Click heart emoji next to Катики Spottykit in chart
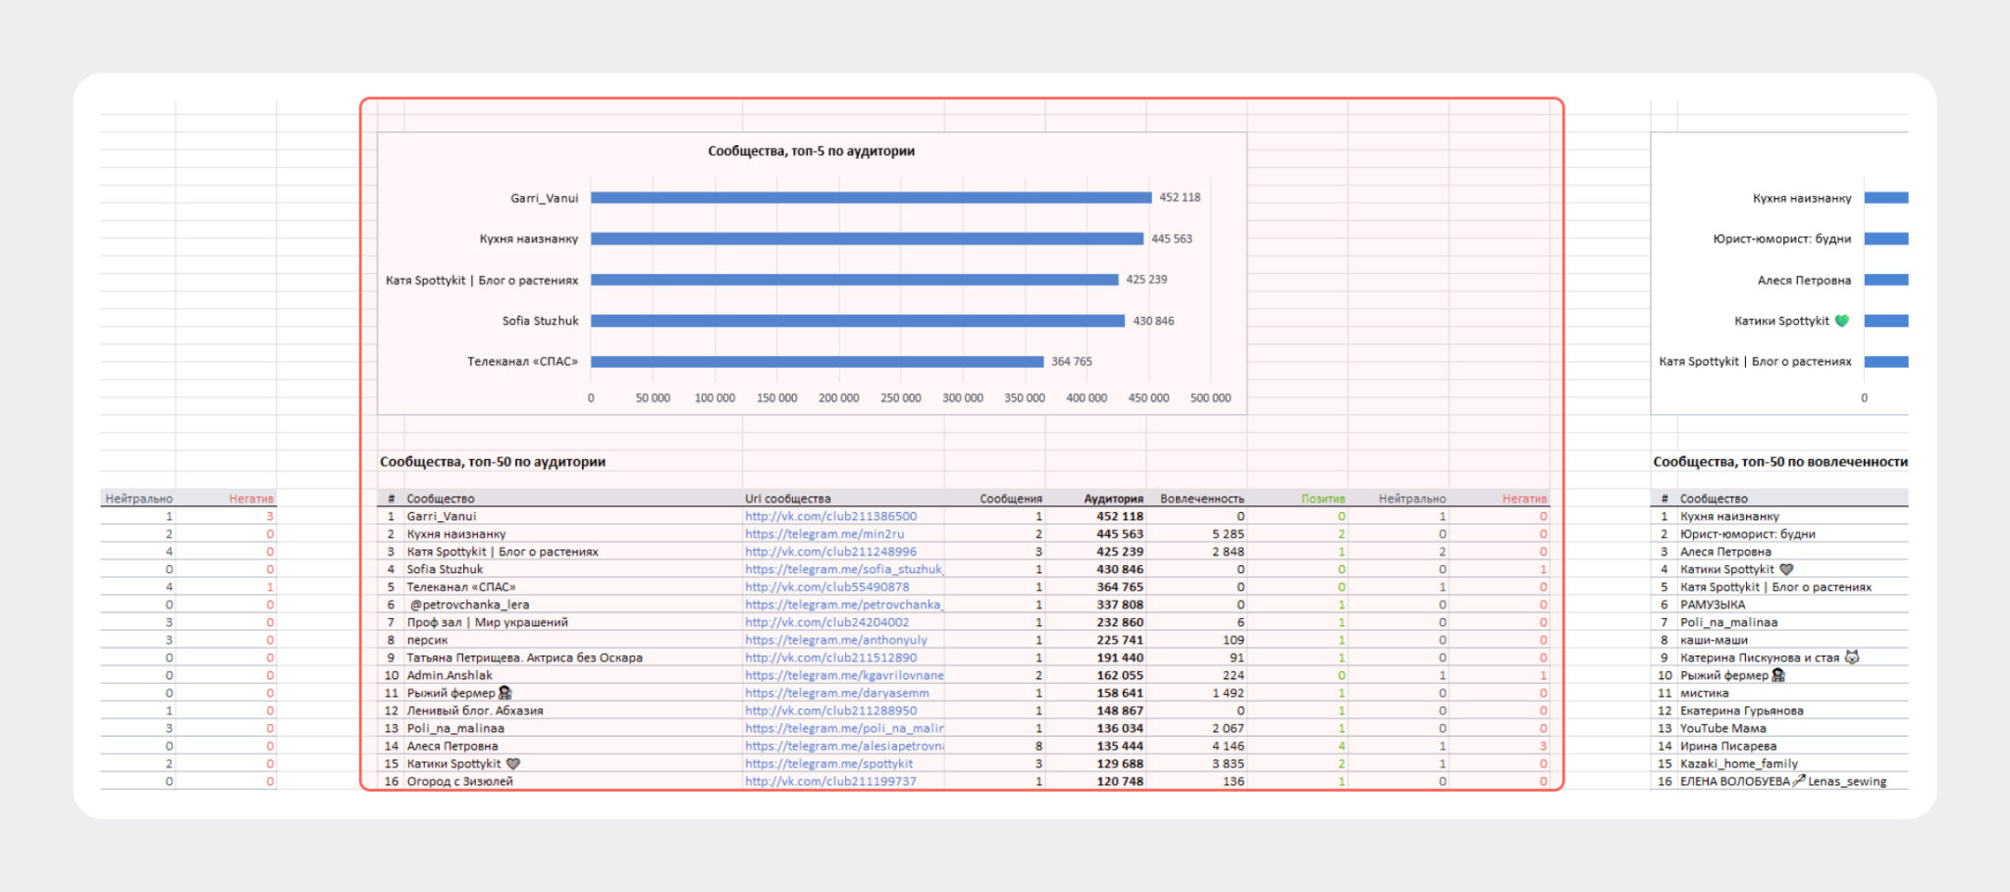This screenshot has height=892, width=2010. [x=1842, y=320]
